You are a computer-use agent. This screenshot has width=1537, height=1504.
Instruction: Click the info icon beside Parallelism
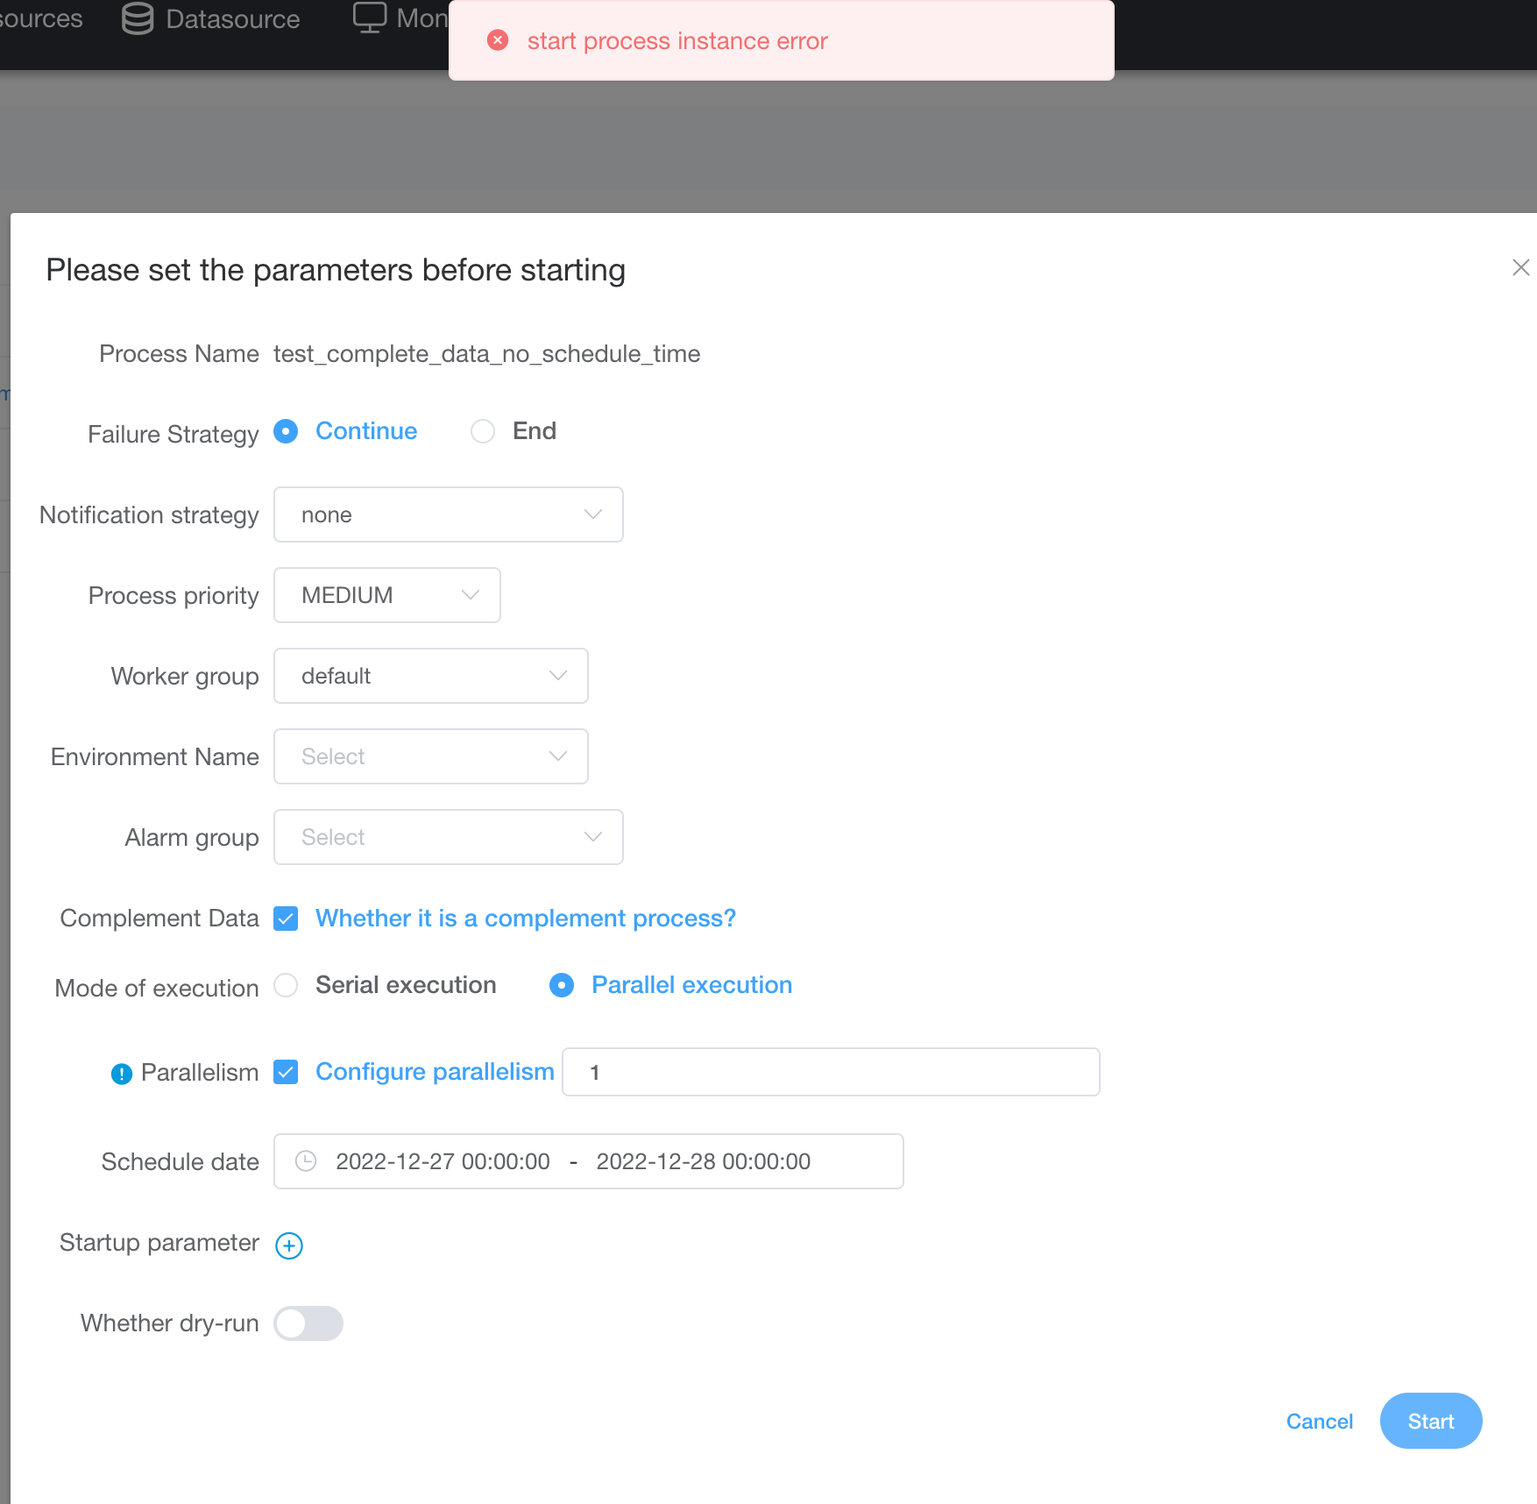(121, 1072)
